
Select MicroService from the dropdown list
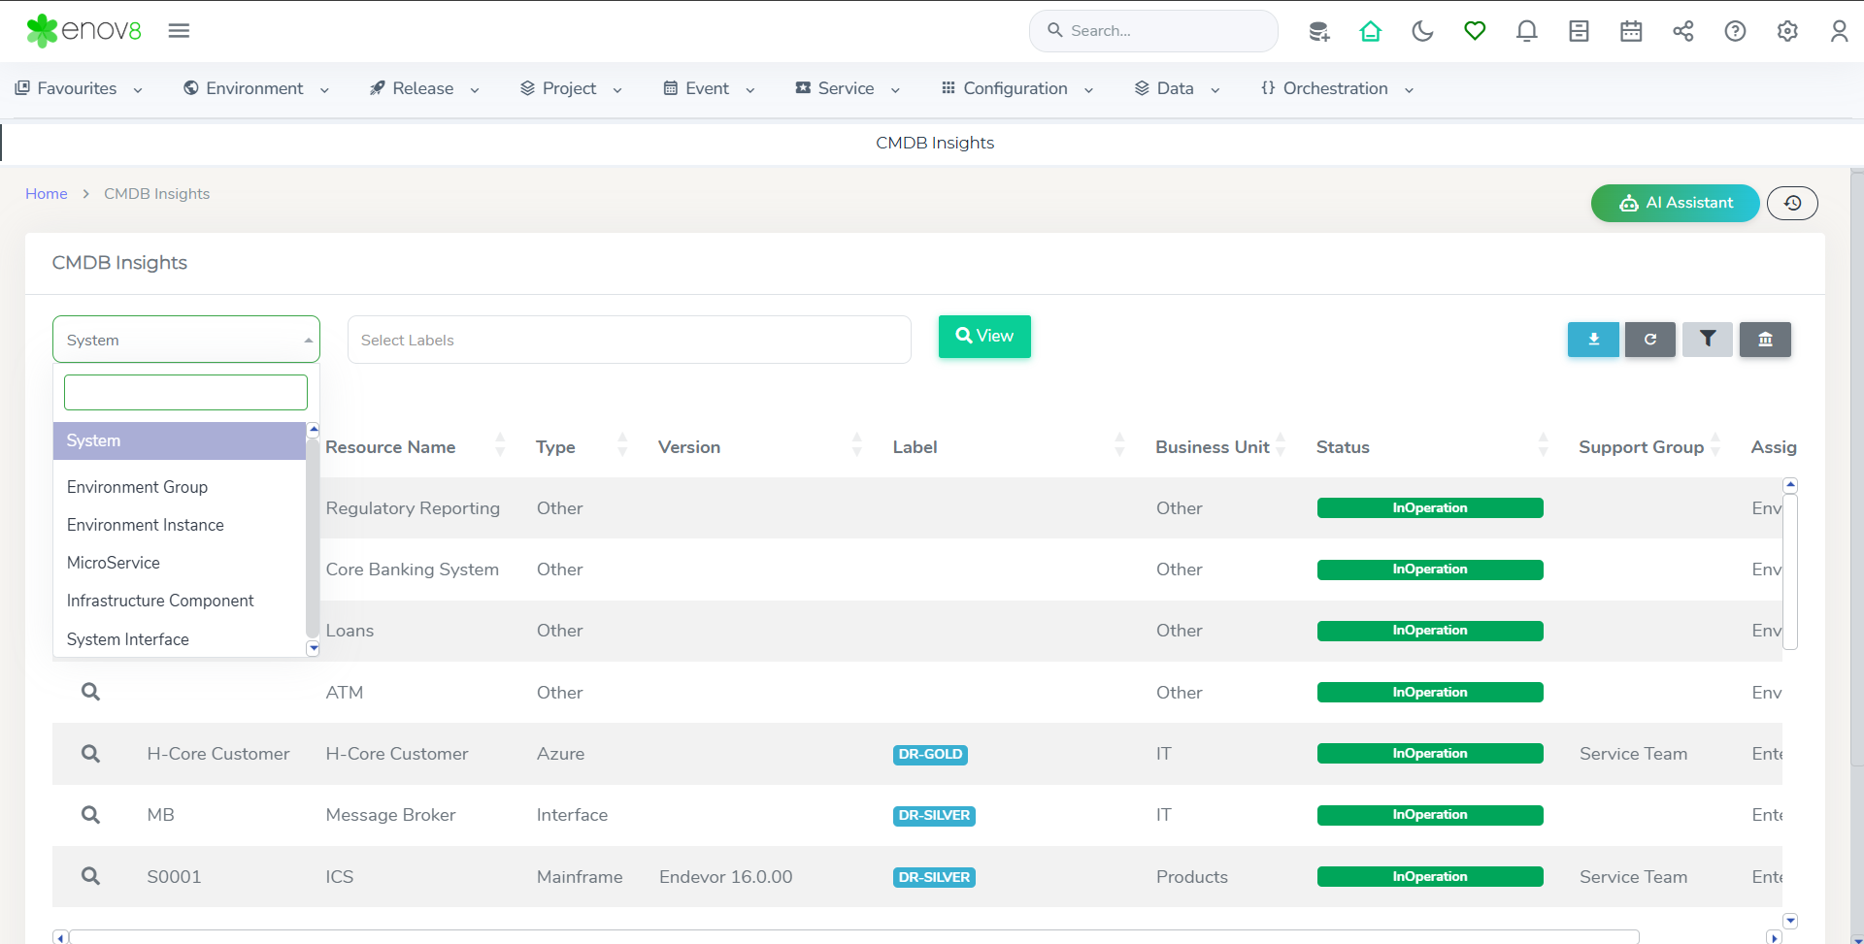coord(114,563)
